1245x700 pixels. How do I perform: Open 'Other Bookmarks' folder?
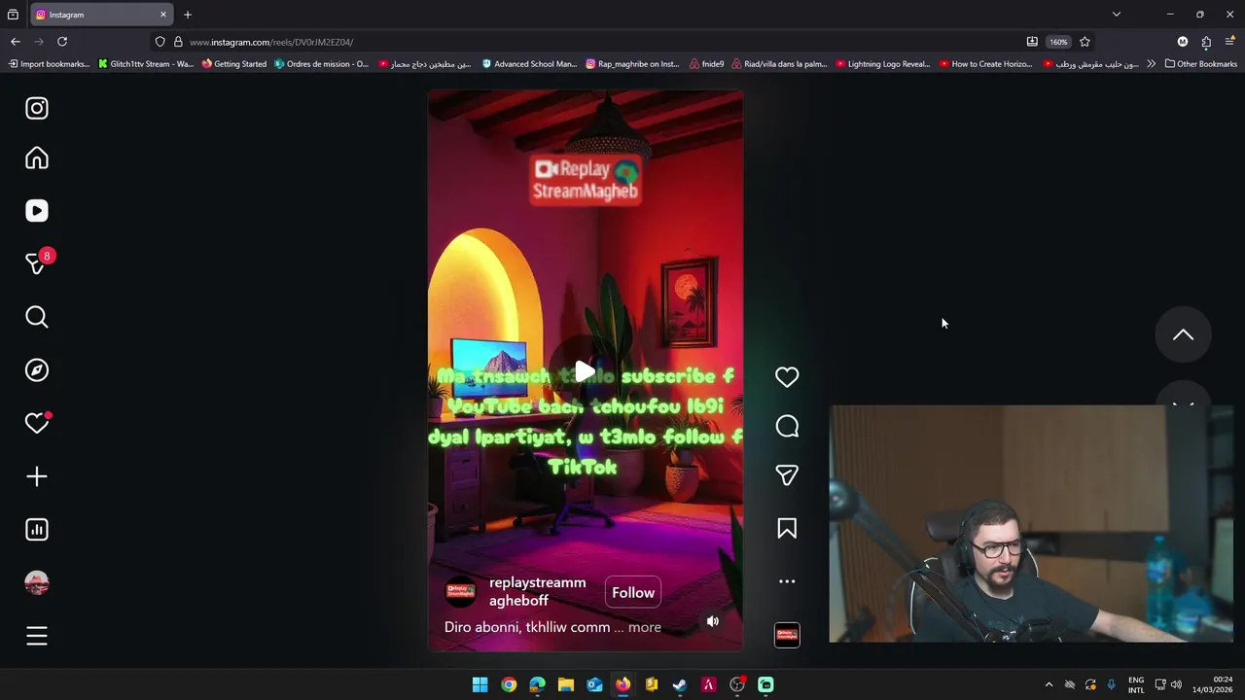pyautogui.click(x=1200, y=64)
